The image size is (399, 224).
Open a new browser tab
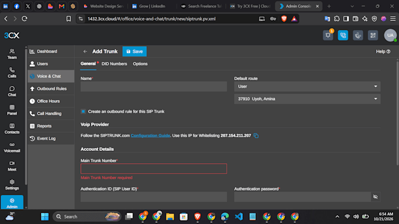point(329,6)
